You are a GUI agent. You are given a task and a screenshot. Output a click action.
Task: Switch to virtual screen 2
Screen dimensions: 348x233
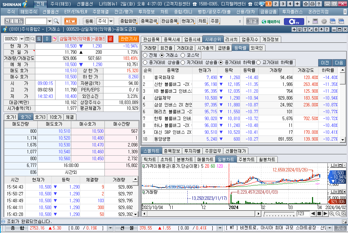276,4
